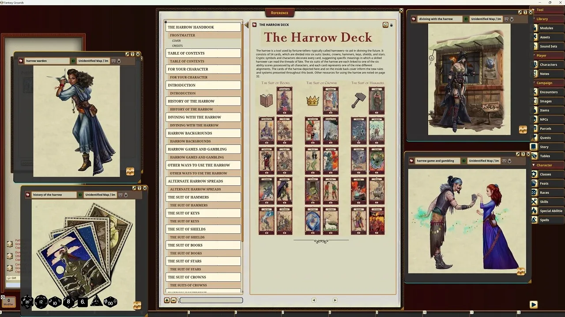Pick the d8 die

click(68, 302)
